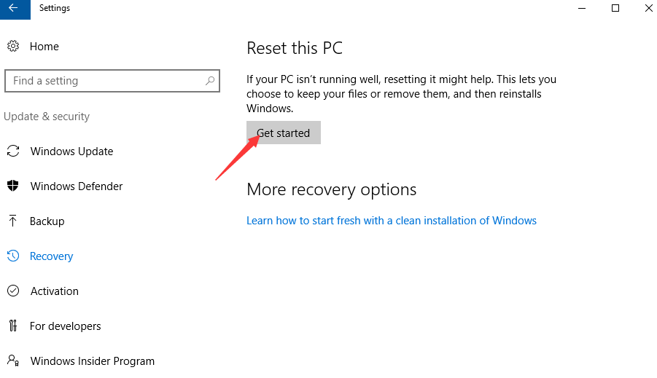Viewport: 657px width, 378px height.
Task: Click the For developers tools icon
Action: 13,326
